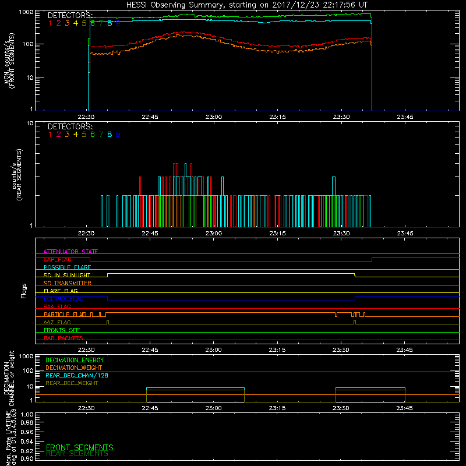Click 23:15 tick under the Flags plot
Viewport: 466px width, 466px height.
click(277, 350)
